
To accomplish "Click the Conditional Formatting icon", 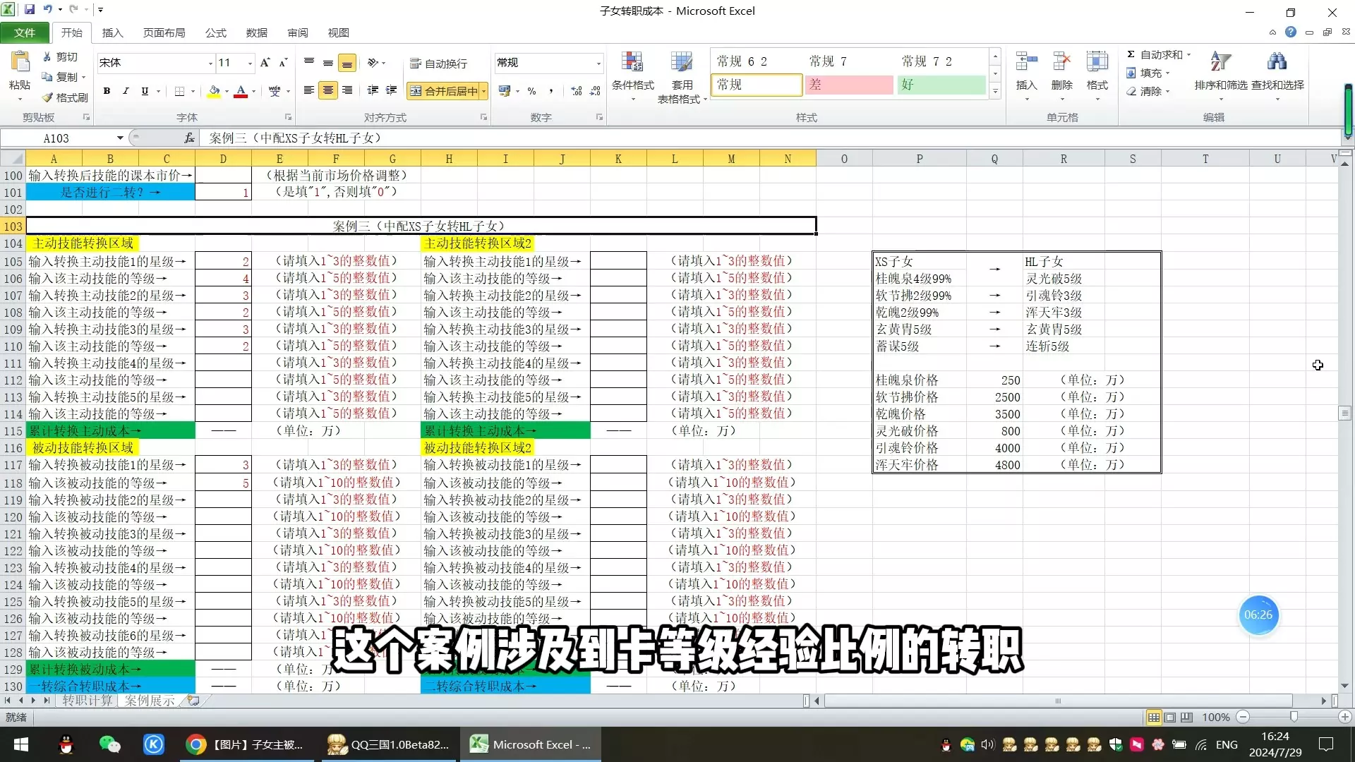I will [x=632, y=64].
